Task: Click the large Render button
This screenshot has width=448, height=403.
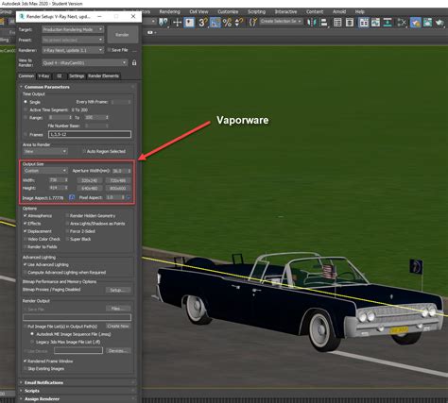Action: point(122,35)
